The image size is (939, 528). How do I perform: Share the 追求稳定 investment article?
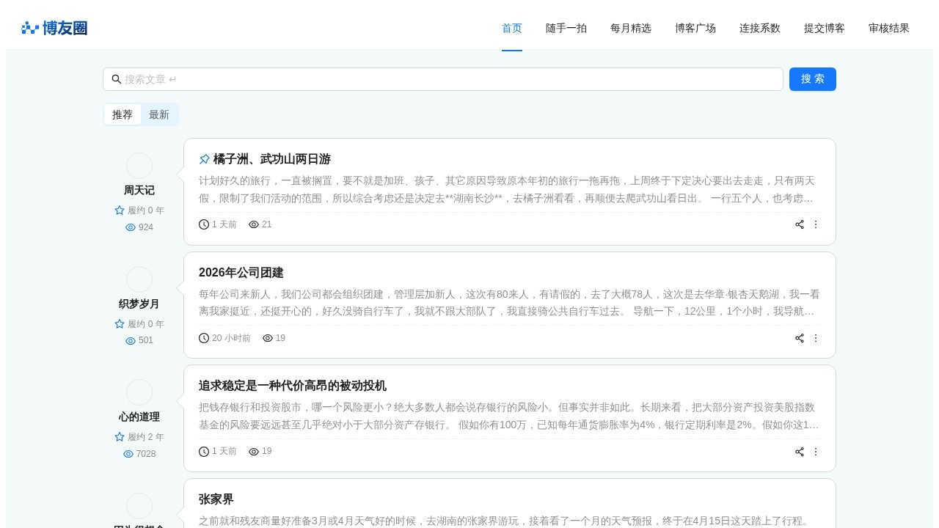800,452
